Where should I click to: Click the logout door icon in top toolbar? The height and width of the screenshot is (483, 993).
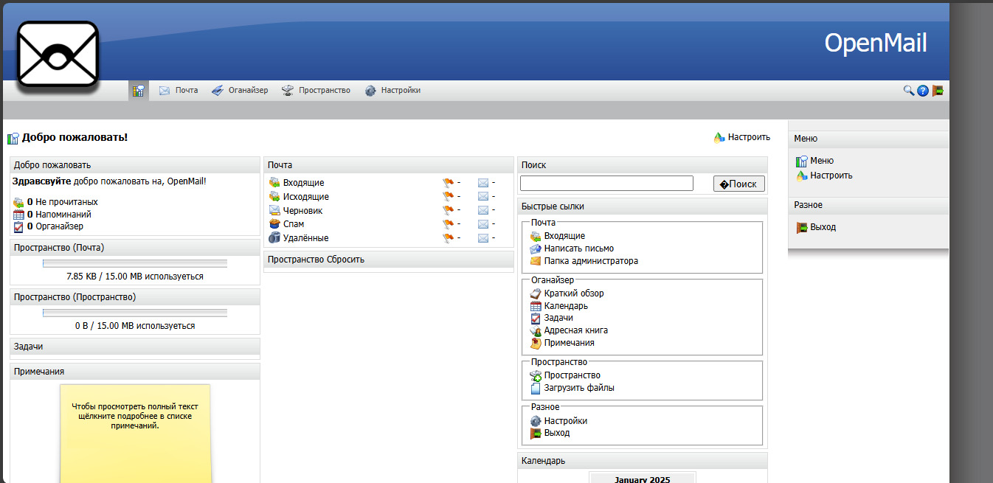click(938, 91)
